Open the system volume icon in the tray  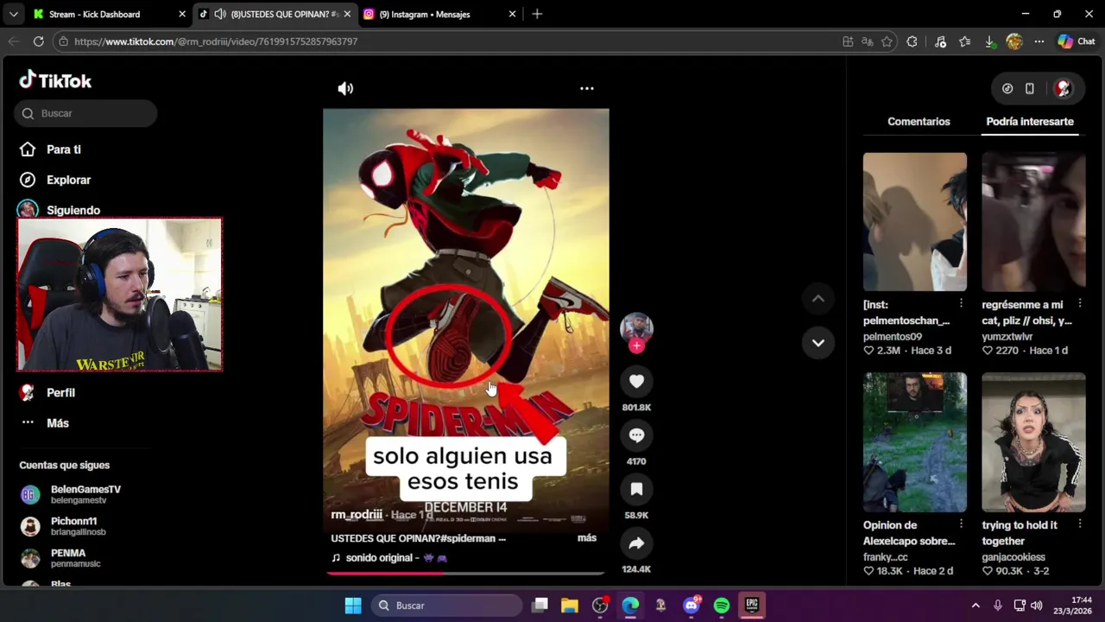click(1037, 606)
